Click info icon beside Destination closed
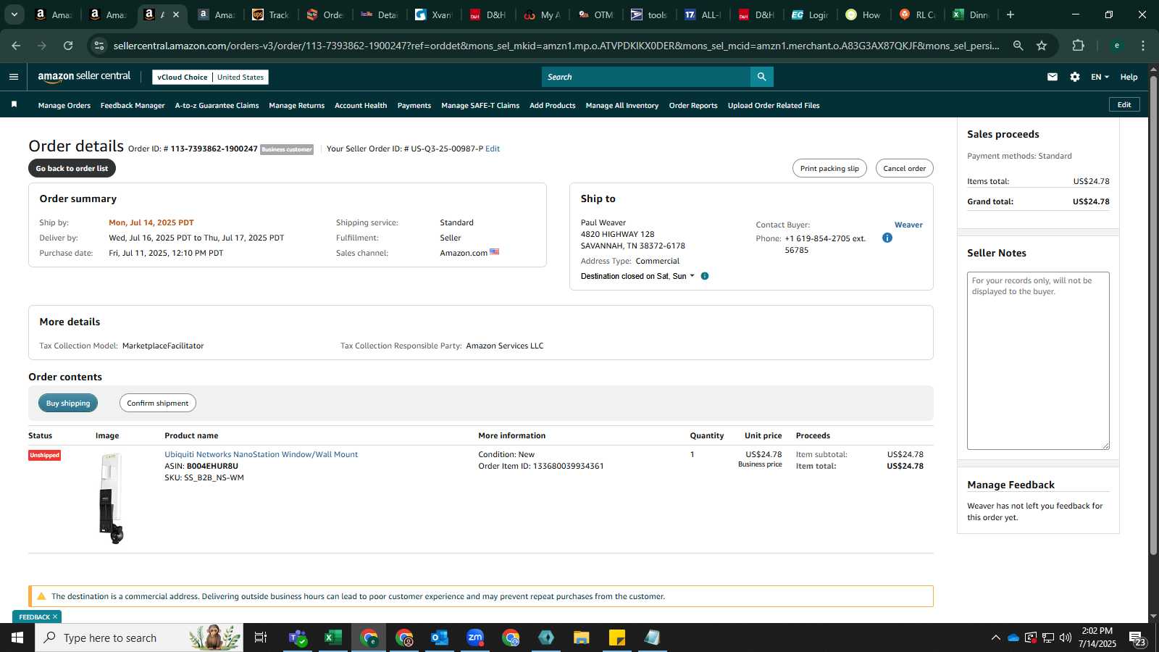This screenshot has height=652, width=1159. coord(705,276)
